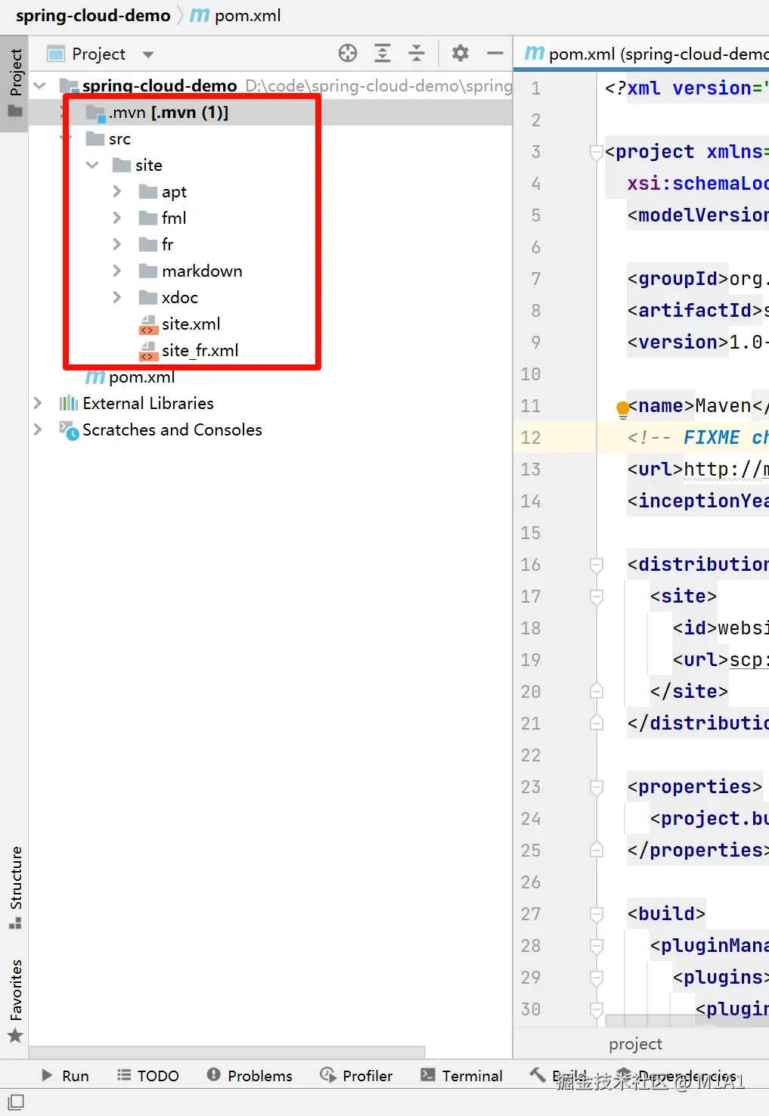Image resolution: width=769 pixels, height=1116 pixels.
Task: Click the FIXME comment on line 12
Action: pyautogui.click(x=698, y=438)
